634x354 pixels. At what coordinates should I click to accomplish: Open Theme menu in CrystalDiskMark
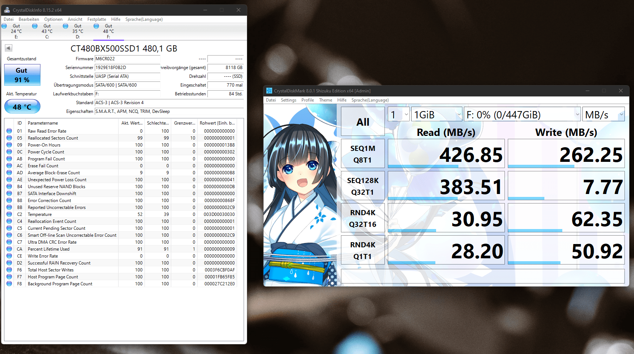tap(326, 100)
